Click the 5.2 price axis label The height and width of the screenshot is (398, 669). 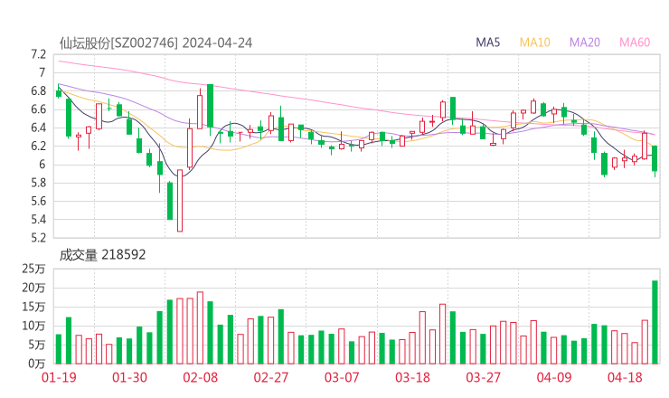38,238
